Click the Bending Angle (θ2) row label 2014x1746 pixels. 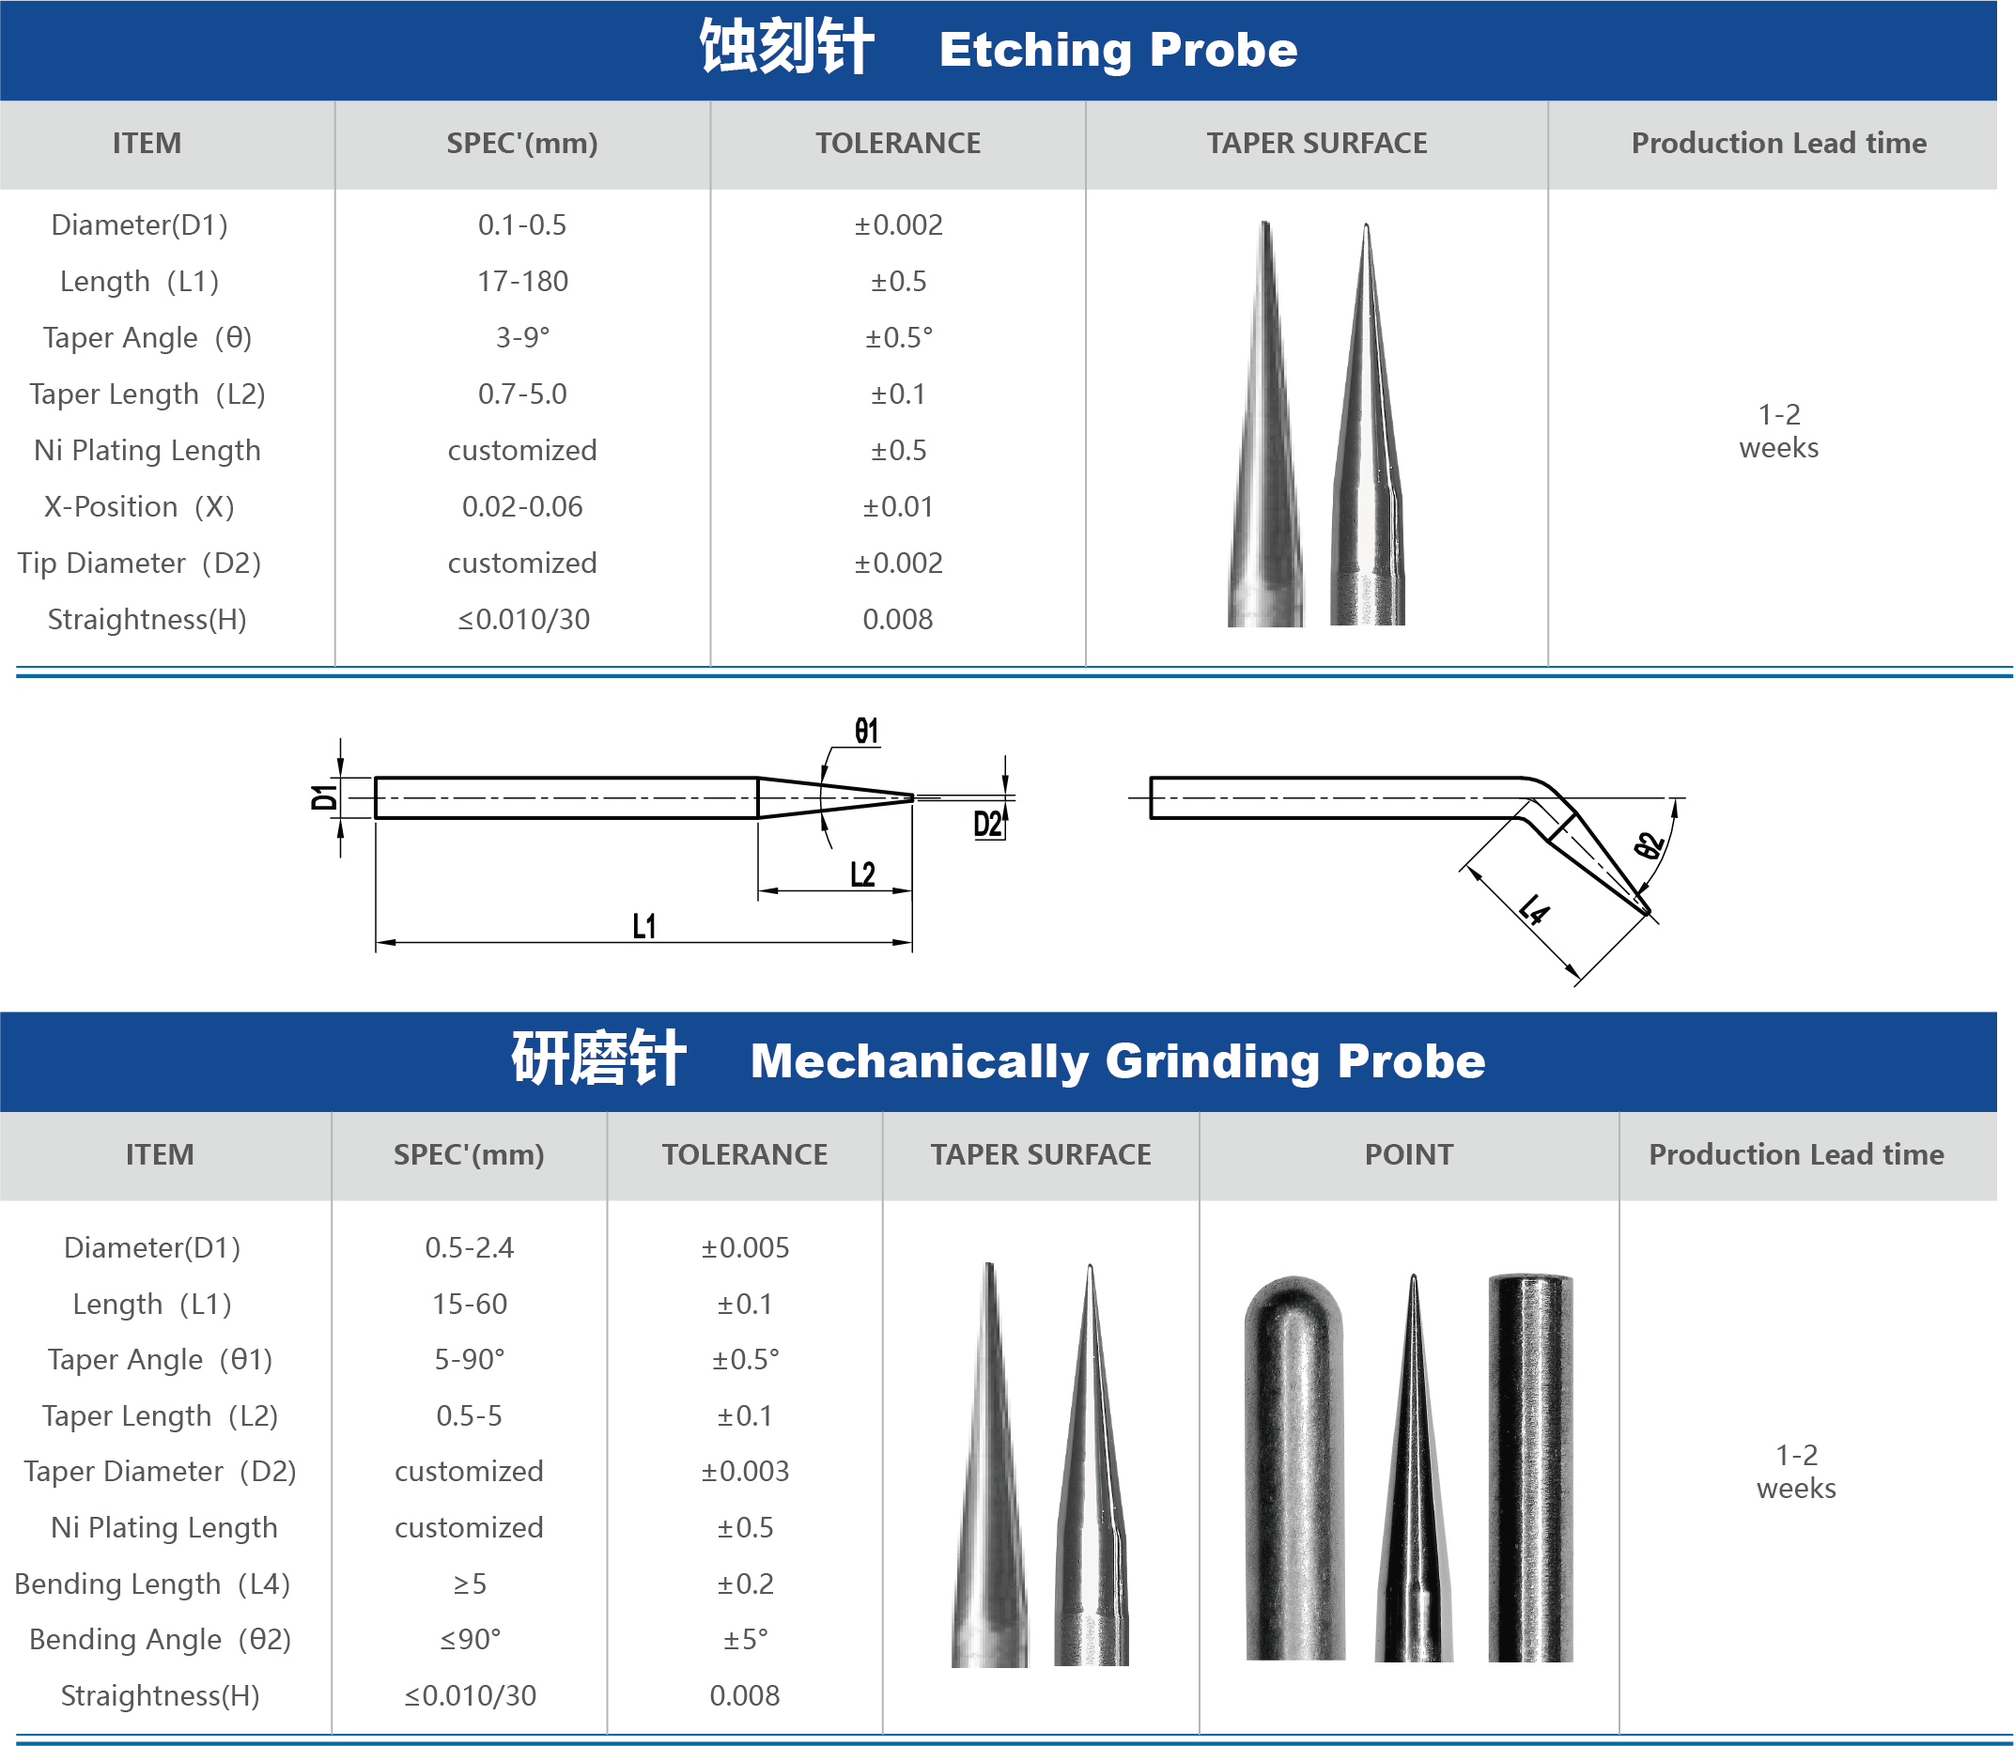click(160, 1639)
